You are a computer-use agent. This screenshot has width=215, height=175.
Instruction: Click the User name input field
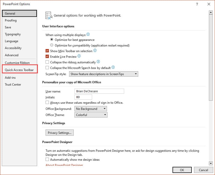(99, 91)
